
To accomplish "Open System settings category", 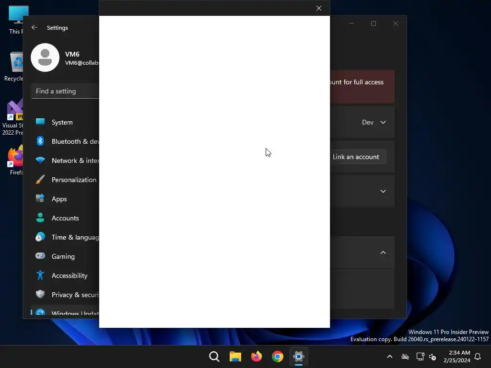I will [65, 122].
